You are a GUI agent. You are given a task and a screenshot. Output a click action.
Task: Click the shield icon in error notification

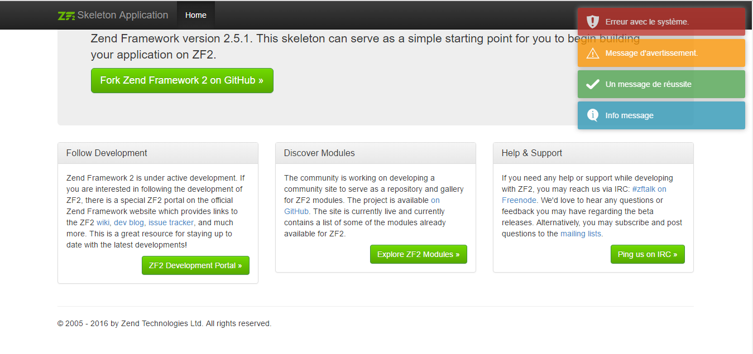coord(593,22)
